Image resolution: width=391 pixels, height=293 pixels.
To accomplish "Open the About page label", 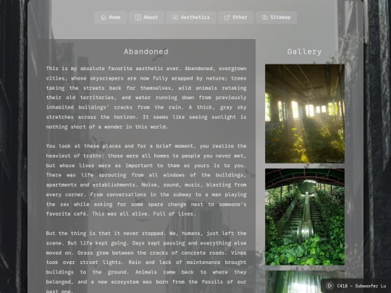I will tap(151, 17).
